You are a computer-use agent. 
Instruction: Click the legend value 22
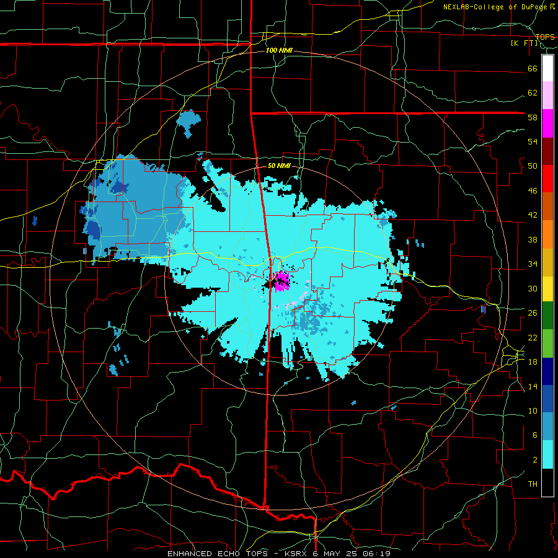pyautogui.click(x=533, y=337)
